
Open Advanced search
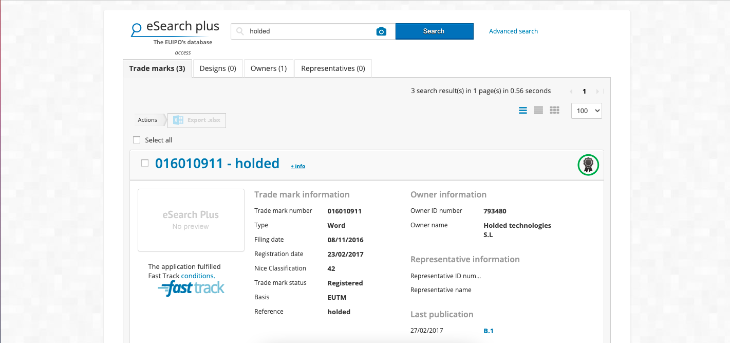513,31
